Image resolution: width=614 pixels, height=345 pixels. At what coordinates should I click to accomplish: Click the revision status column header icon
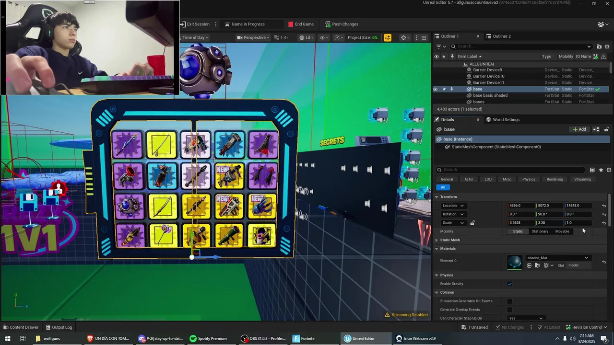coord(595,57)
